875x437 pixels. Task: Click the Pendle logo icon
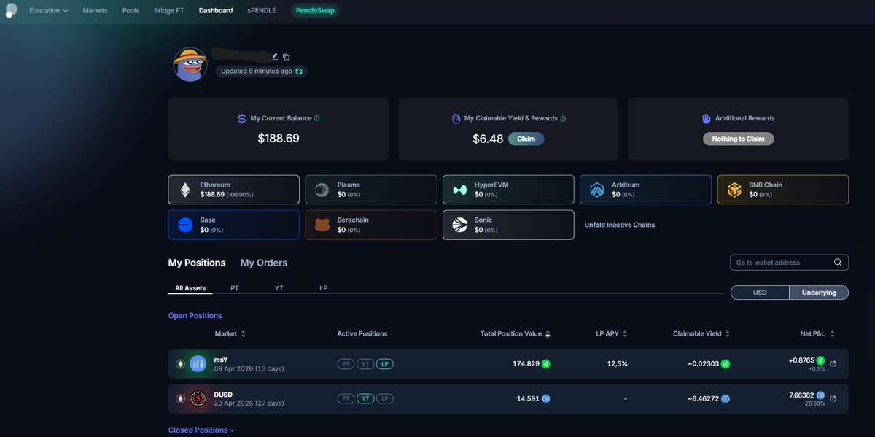coord(11,10)
